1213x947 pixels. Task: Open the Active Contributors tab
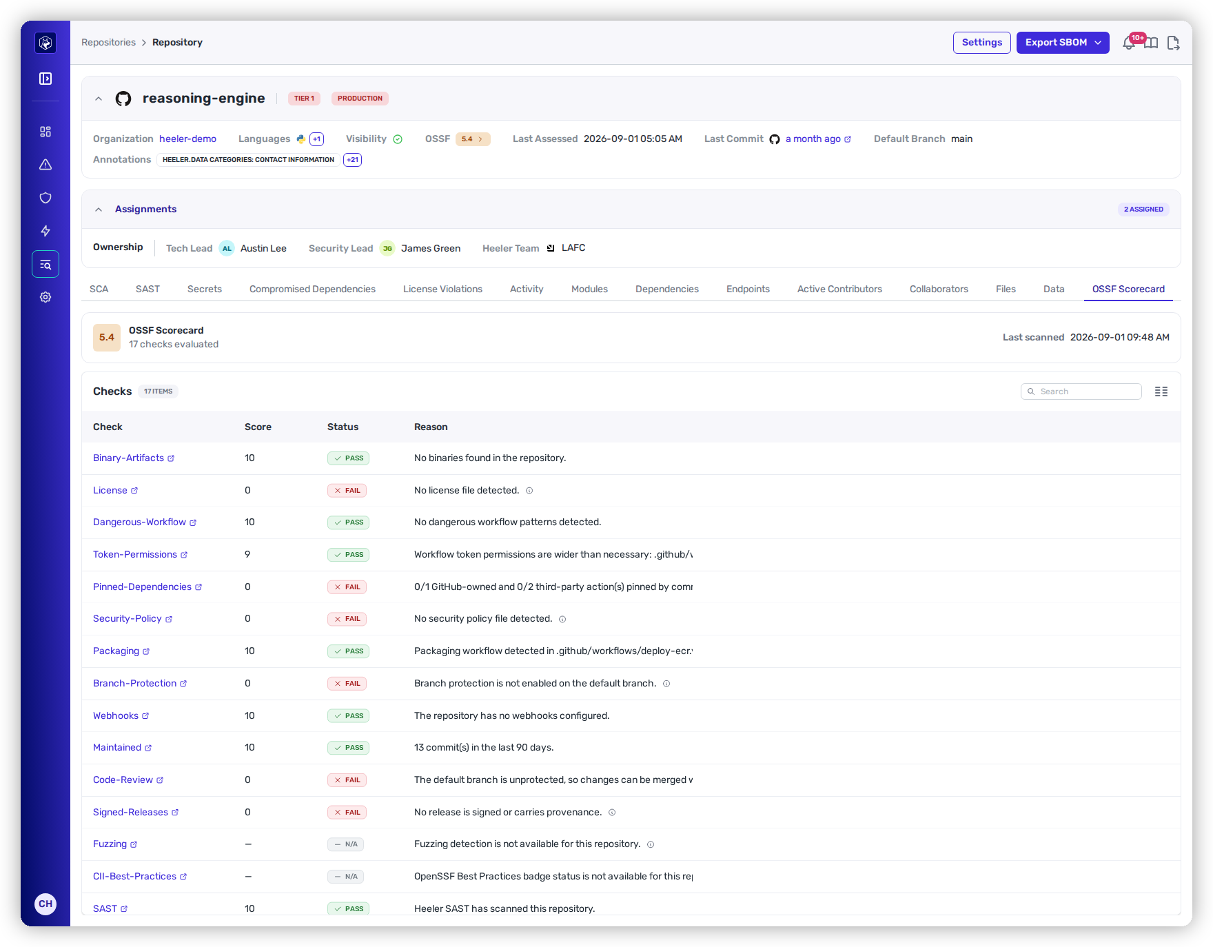tap(839, 289)
